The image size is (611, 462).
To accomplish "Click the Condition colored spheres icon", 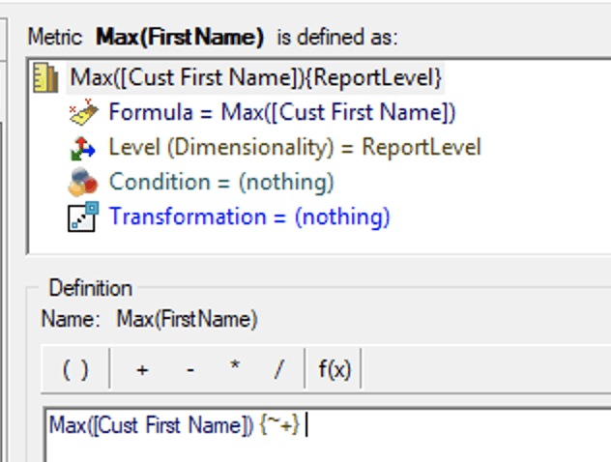I will coord(83,182).
